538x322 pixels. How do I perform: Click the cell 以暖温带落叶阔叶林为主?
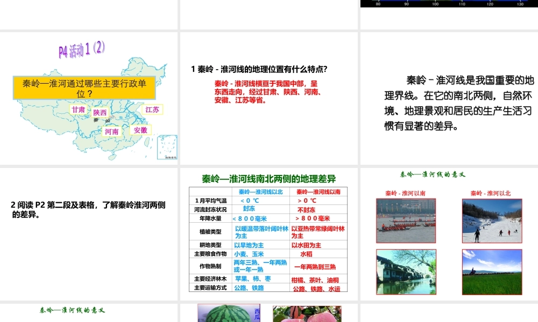click(261, 232)
